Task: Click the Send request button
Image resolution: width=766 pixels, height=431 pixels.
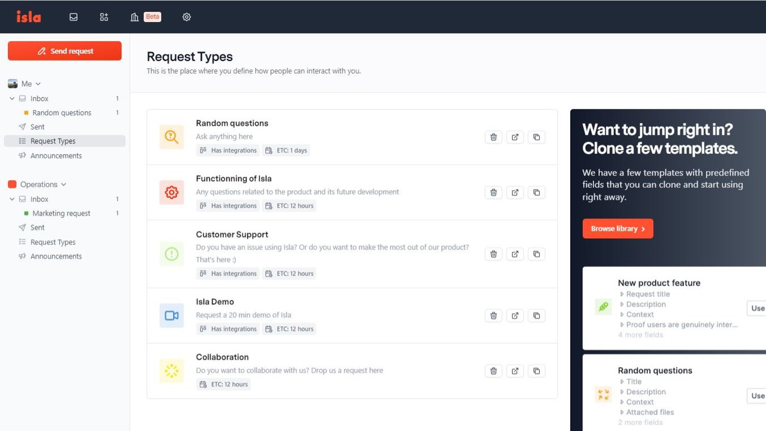Action: pos(65,51)
